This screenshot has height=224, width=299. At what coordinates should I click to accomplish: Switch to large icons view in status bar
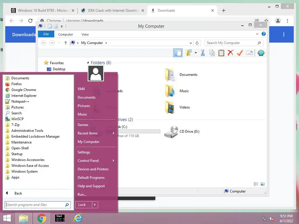coord(263,184)
